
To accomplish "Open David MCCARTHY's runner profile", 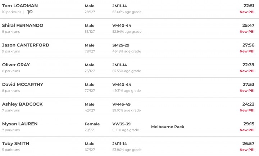I will (23, 84).
